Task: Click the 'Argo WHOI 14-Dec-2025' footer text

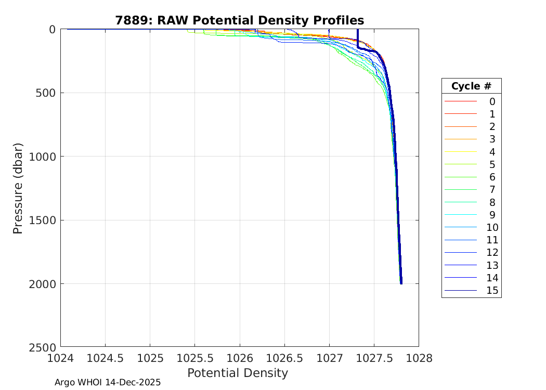Action: [108, 382]
